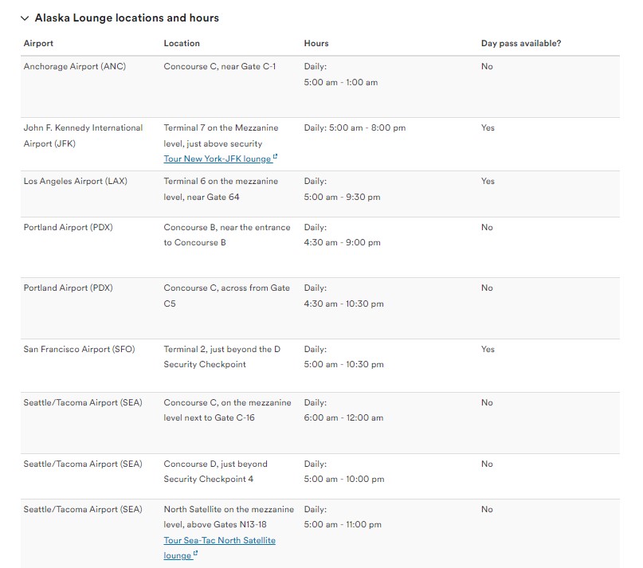Click the Hours column header
Image resolution: width=643 pixels, height=568 pixels.
coord(316,43)
